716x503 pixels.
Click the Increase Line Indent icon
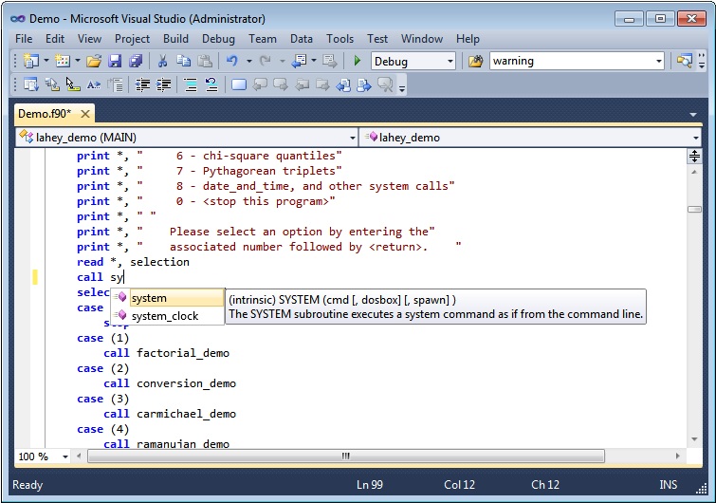click(163, 85)
